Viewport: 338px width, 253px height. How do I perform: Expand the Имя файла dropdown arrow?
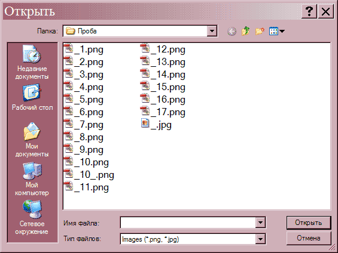tap(260, 223)
